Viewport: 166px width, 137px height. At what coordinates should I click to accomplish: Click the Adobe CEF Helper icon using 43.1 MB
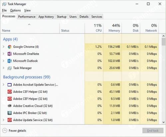(10, 92)
